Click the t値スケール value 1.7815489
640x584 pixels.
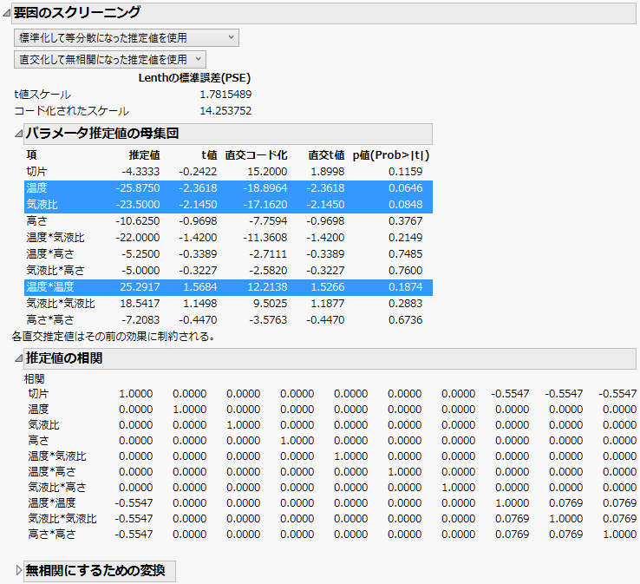point(225,95)
